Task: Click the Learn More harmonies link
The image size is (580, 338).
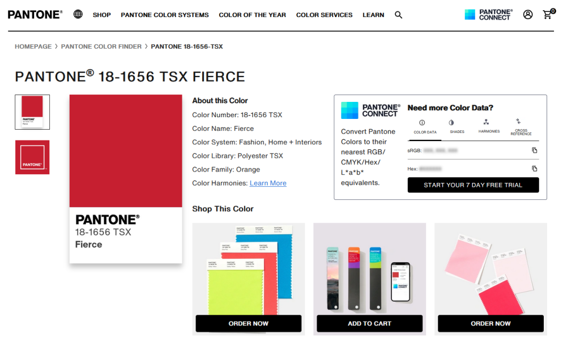Action: click(268, 183)
